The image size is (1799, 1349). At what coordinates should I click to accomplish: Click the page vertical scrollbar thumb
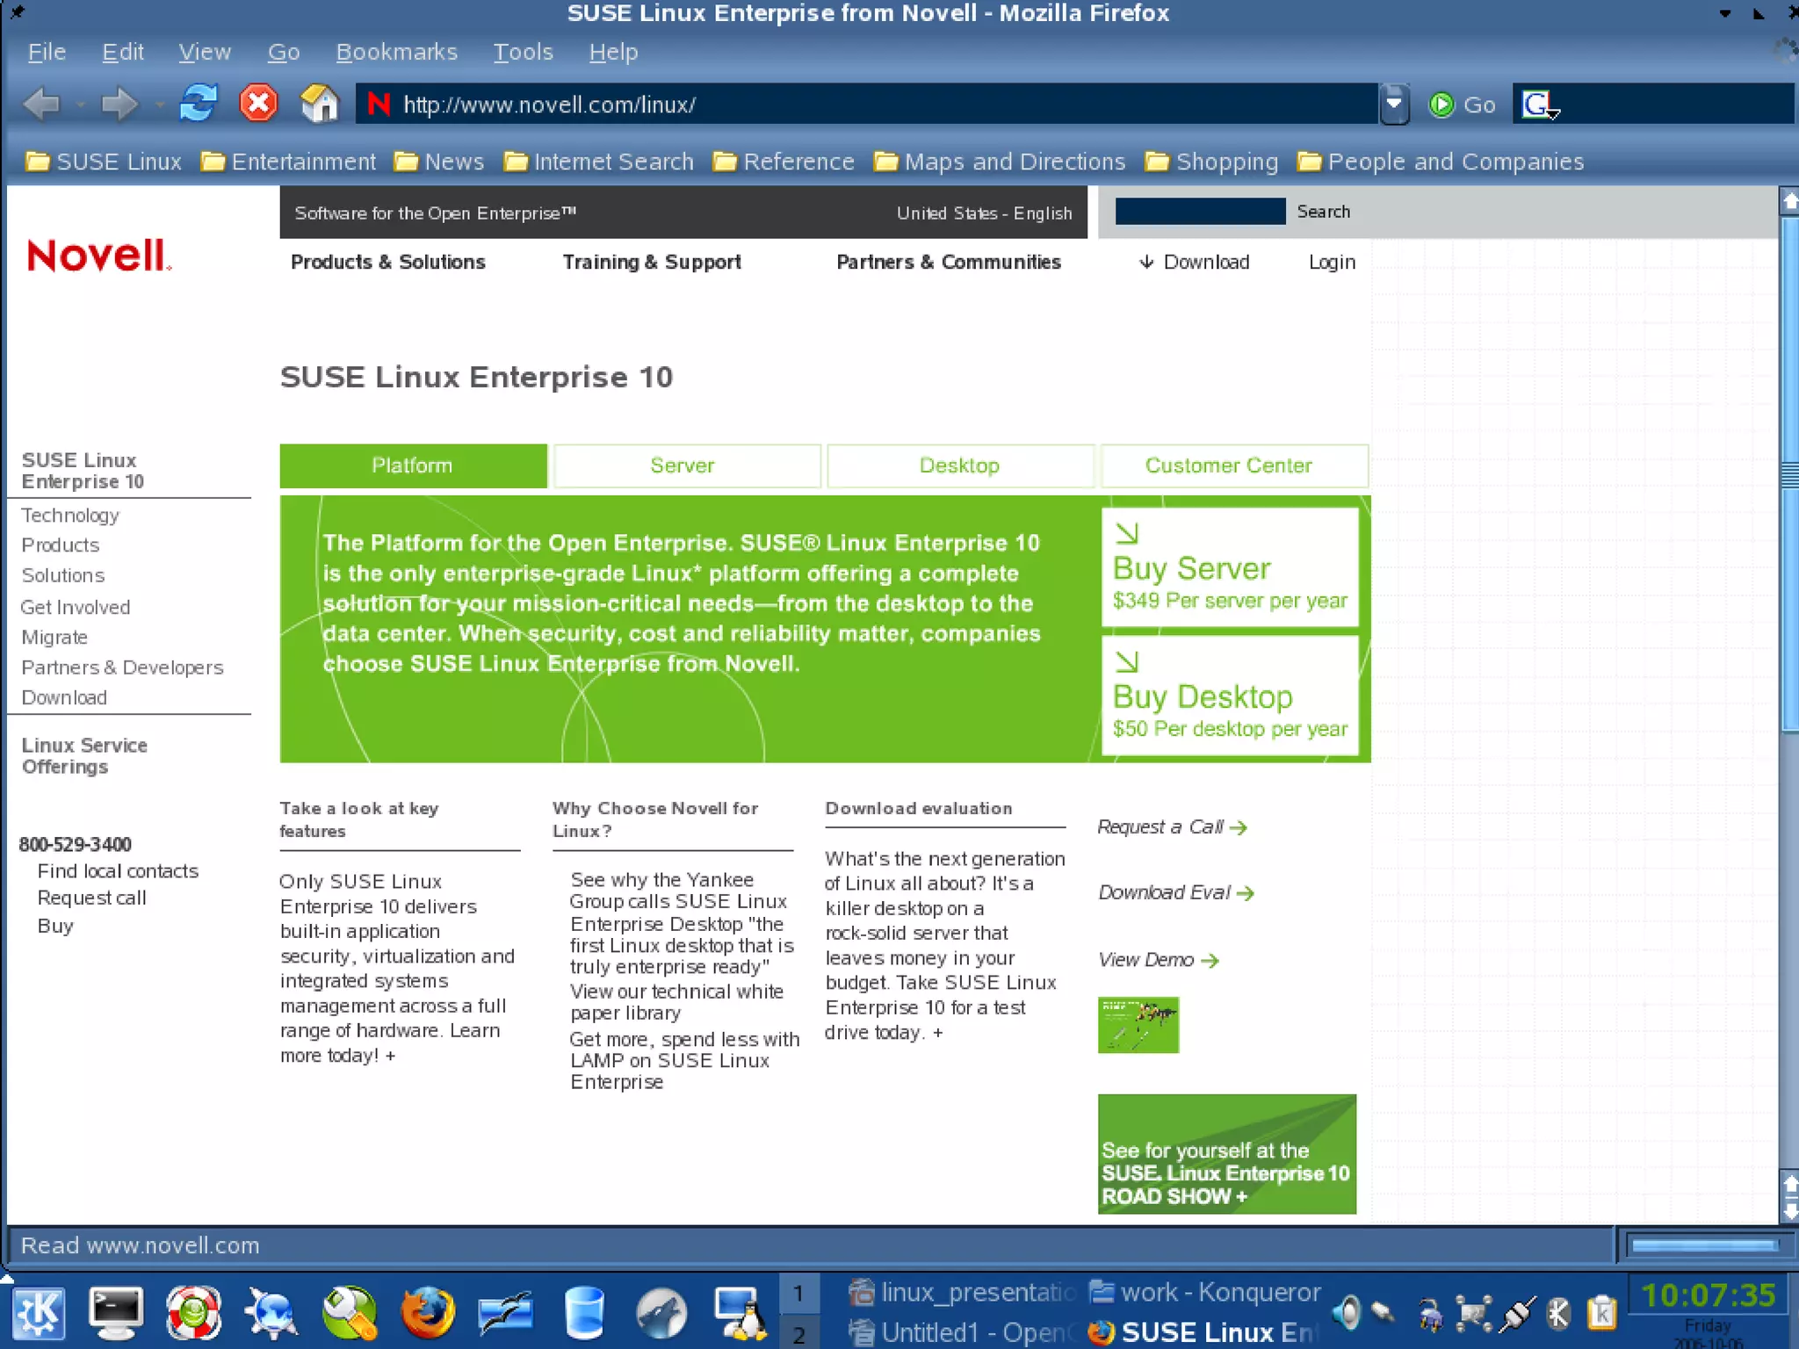tap(1789, 474)
